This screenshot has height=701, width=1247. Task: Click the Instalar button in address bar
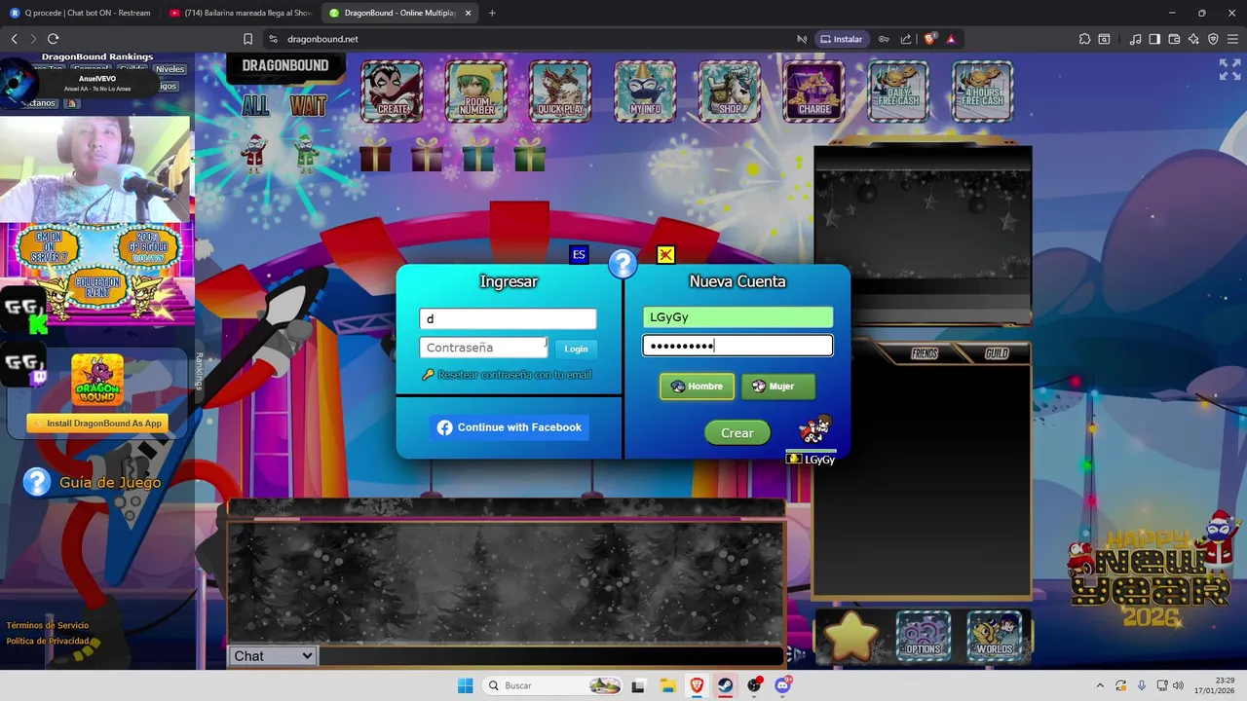coord(841,39)
